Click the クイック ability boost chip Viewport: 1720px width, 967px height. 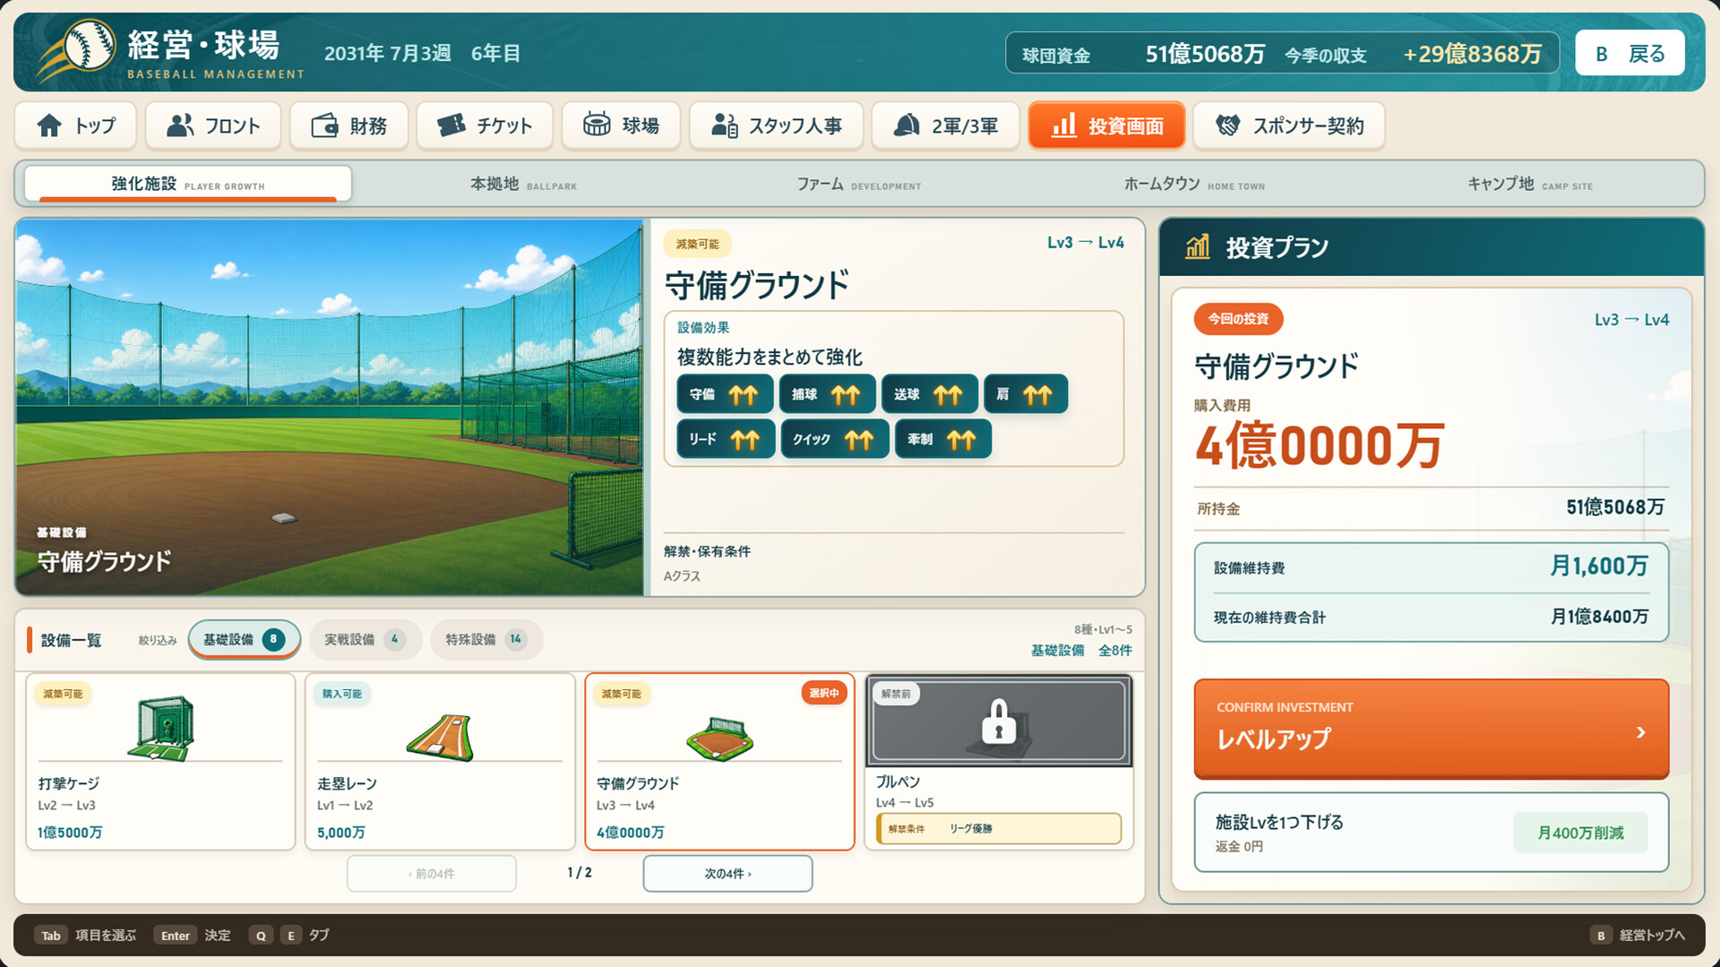point(834,439)
